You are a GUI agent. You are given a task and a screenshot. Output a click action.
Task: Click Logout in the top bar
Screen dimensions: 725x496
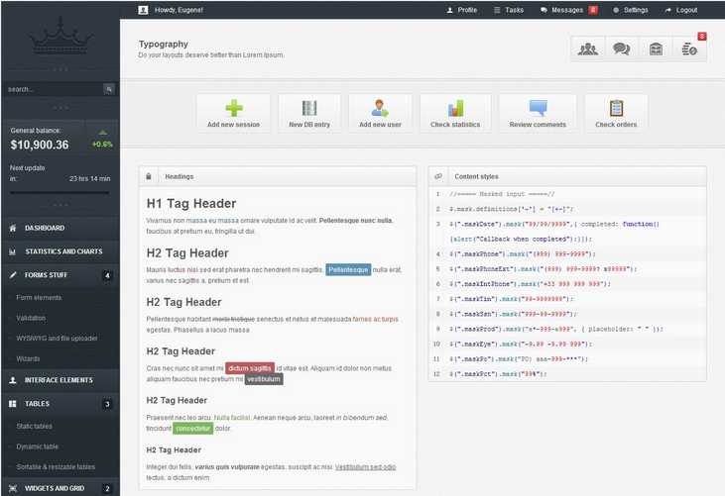pos(681,10)
